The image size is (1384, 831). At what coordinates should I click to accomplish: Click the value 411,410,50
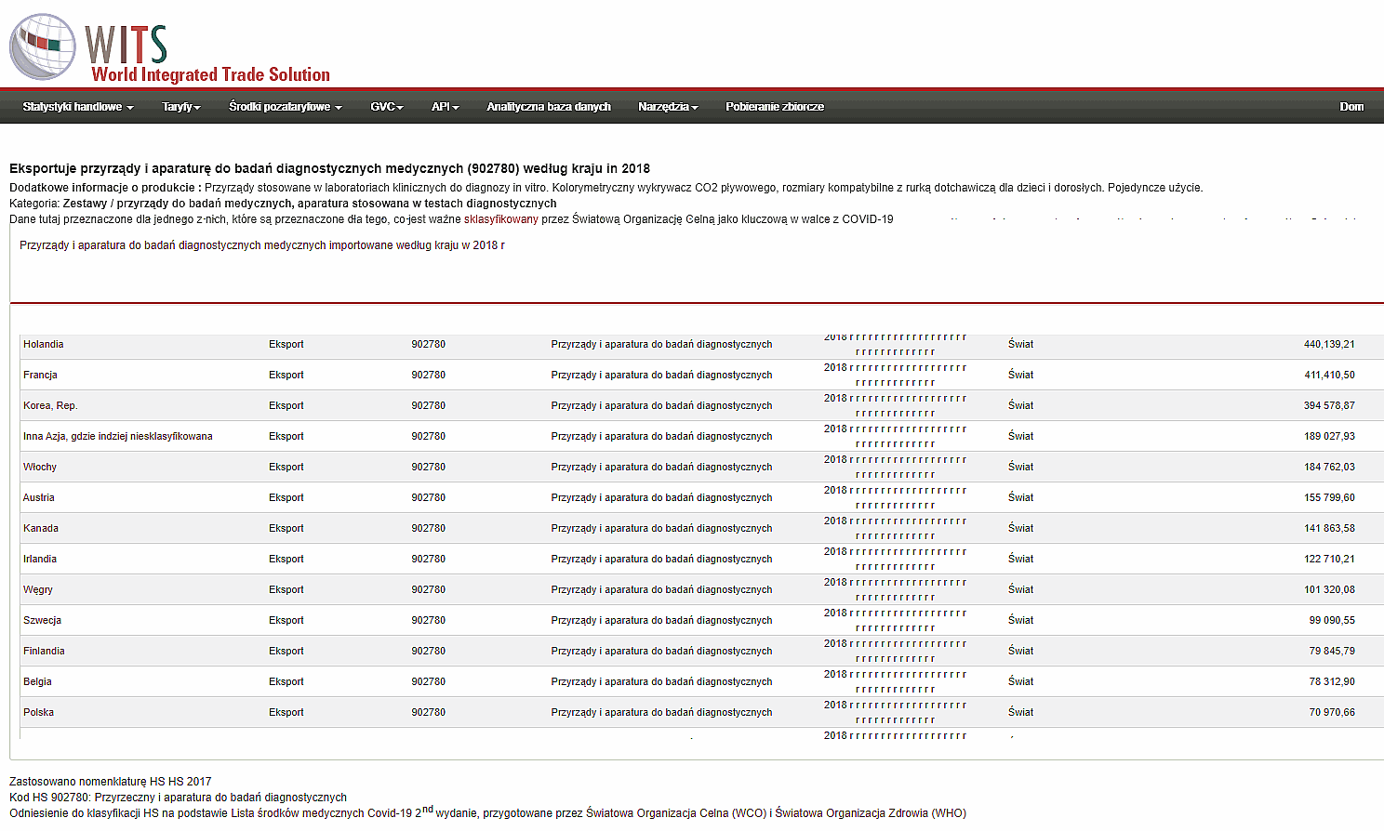tap(1329, 375)
